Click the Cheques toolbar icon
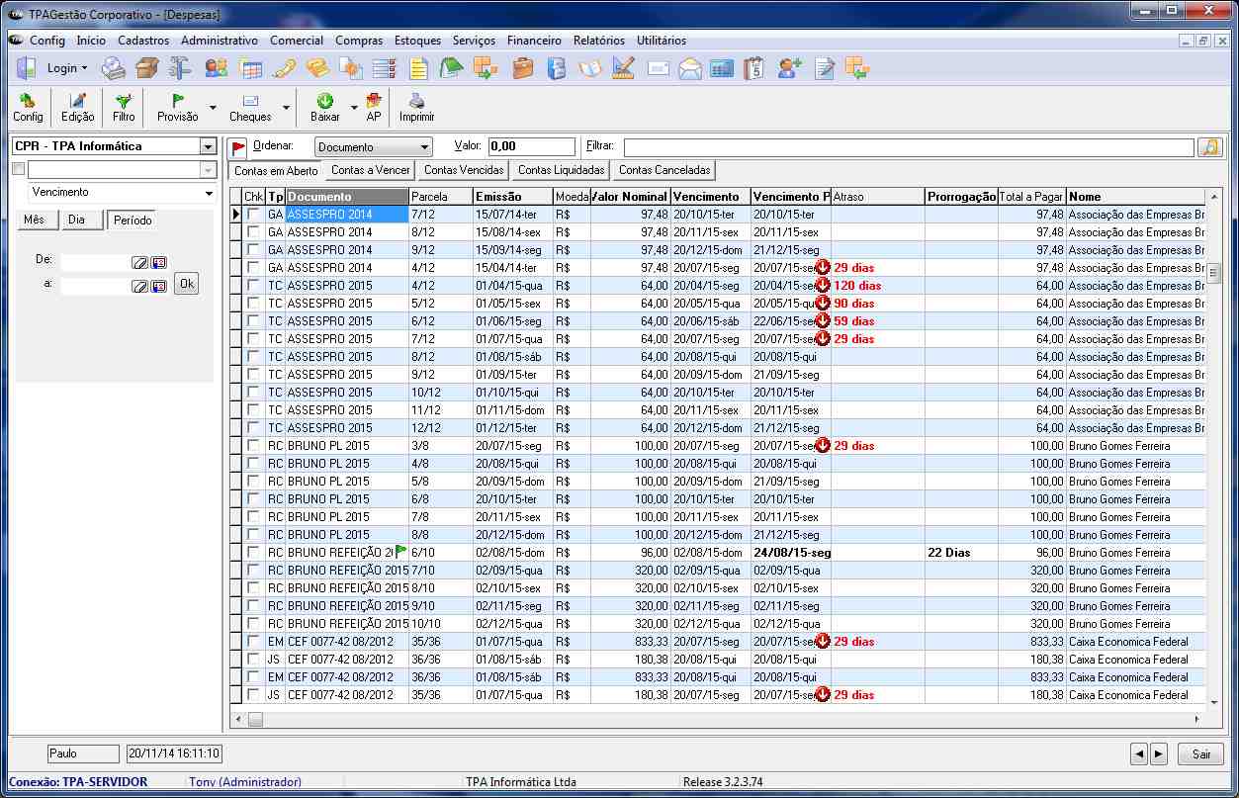This screenshot has width=1239, height=798. point(250,100)
